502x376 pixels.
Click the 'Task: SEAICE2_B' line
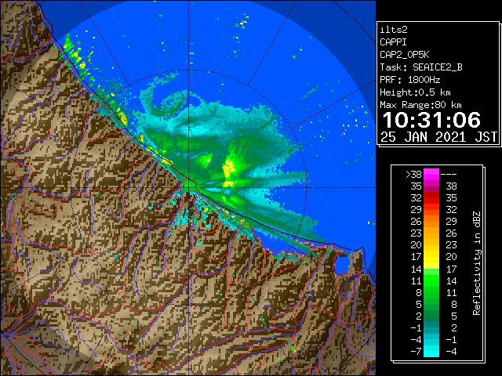pos(421,67)
